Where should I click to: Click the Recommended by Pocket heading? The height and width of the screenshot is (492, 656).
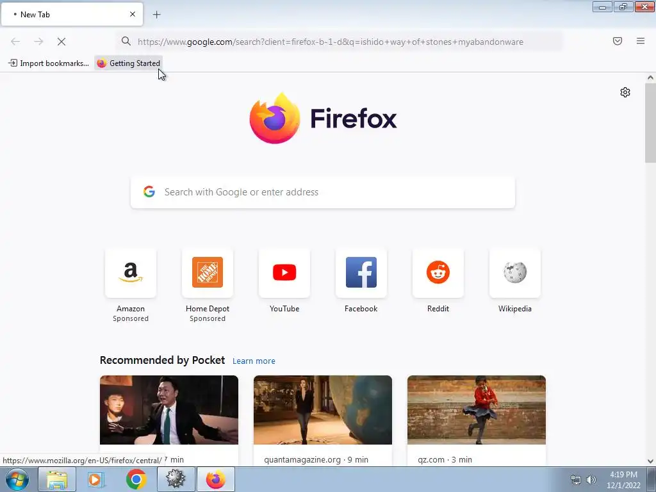click(162, 360)
